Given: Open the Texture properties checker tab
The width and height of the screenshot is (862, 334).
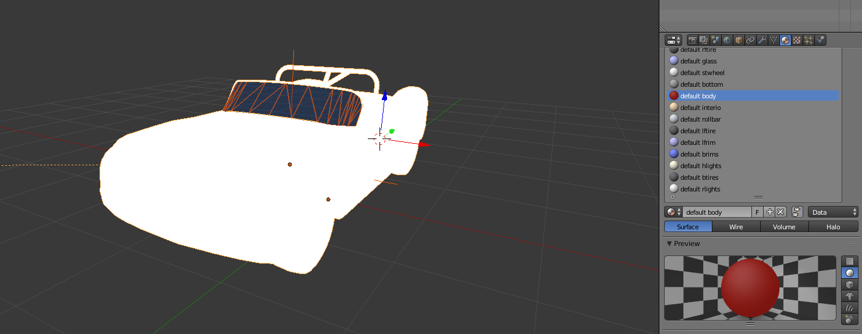Looking at the screenshot, I should (797, 40).
